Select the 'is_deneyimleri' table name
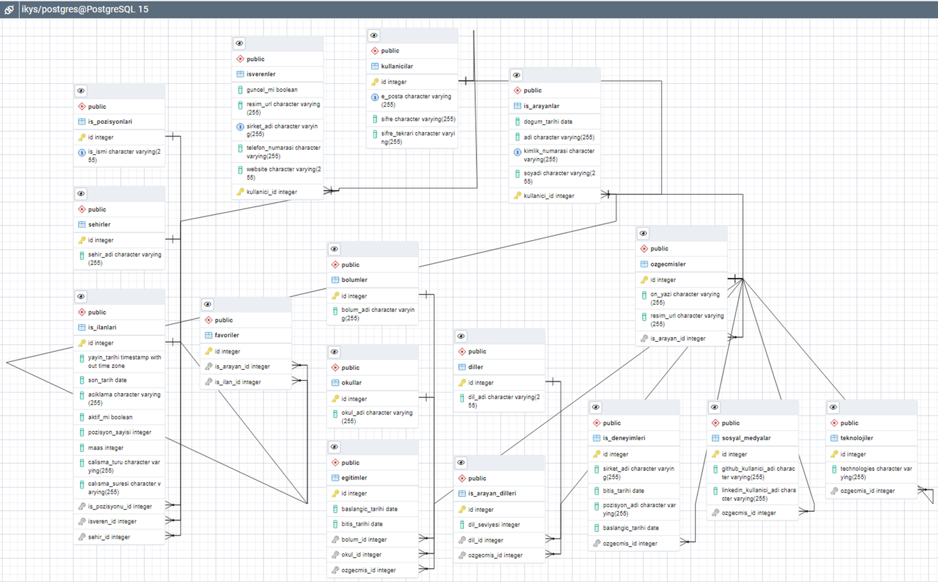Viewport: 938px width, 582px height. 624,438
